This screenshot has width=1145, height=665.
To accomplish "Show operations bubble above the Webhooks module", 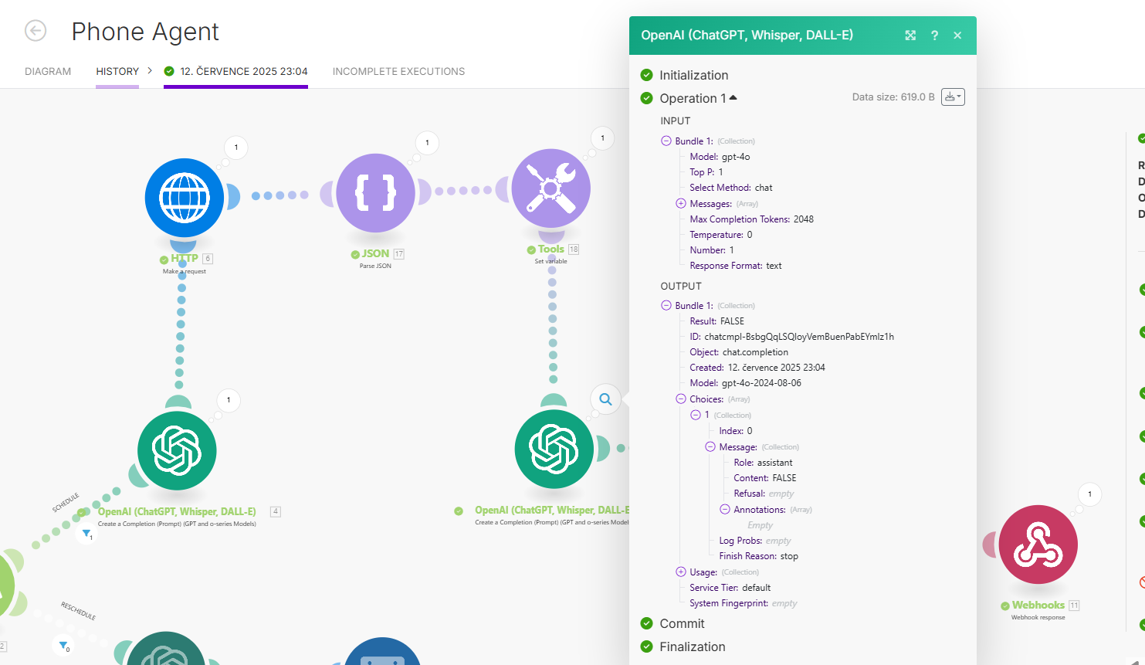I will [x=1089, y=494].
